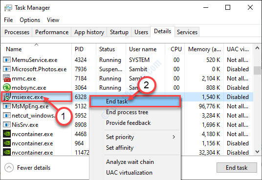This screenshot has height=180, width=262.
Task: Choose Analyze wait chain option
Action: click(x=135, y=162)
